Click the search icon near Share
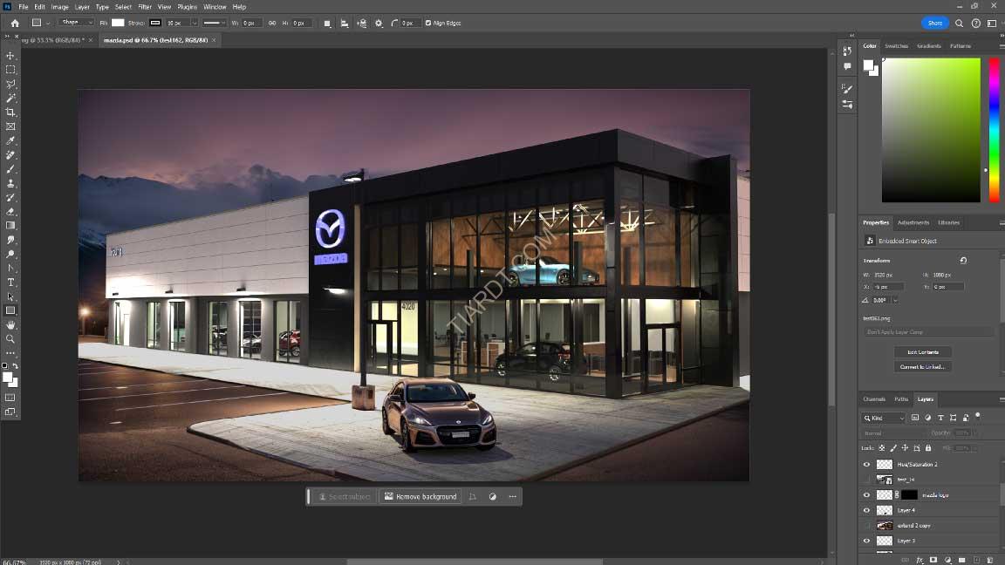This screenshot has width=1005, height=565. click(959, 23)
